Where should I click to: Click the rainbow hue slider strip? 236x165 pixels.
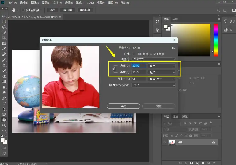[216, 40]
